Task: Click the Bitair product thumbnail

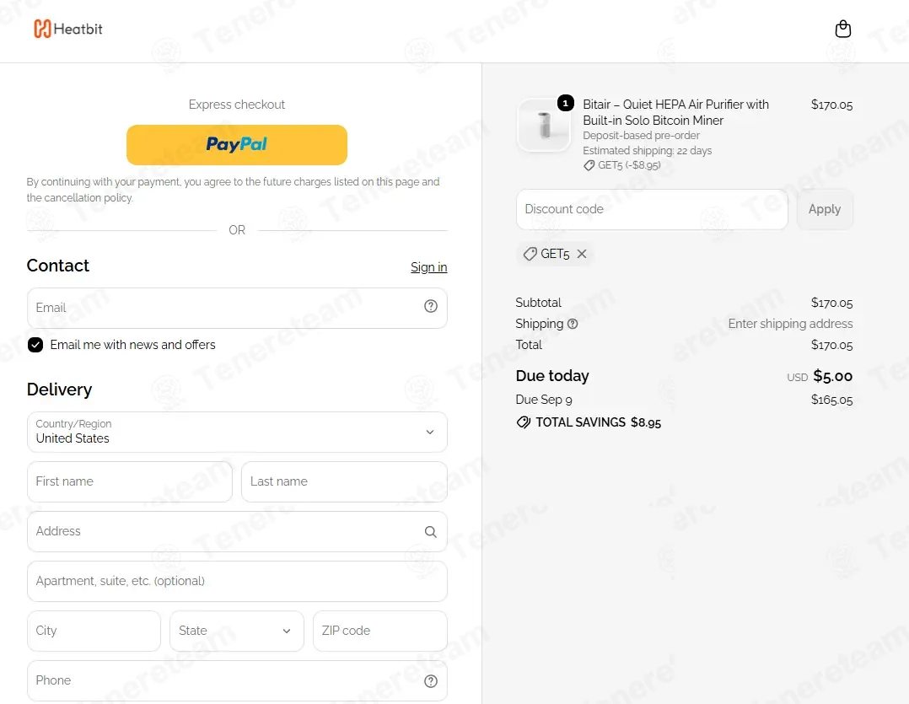Action: tap(544, 125)
